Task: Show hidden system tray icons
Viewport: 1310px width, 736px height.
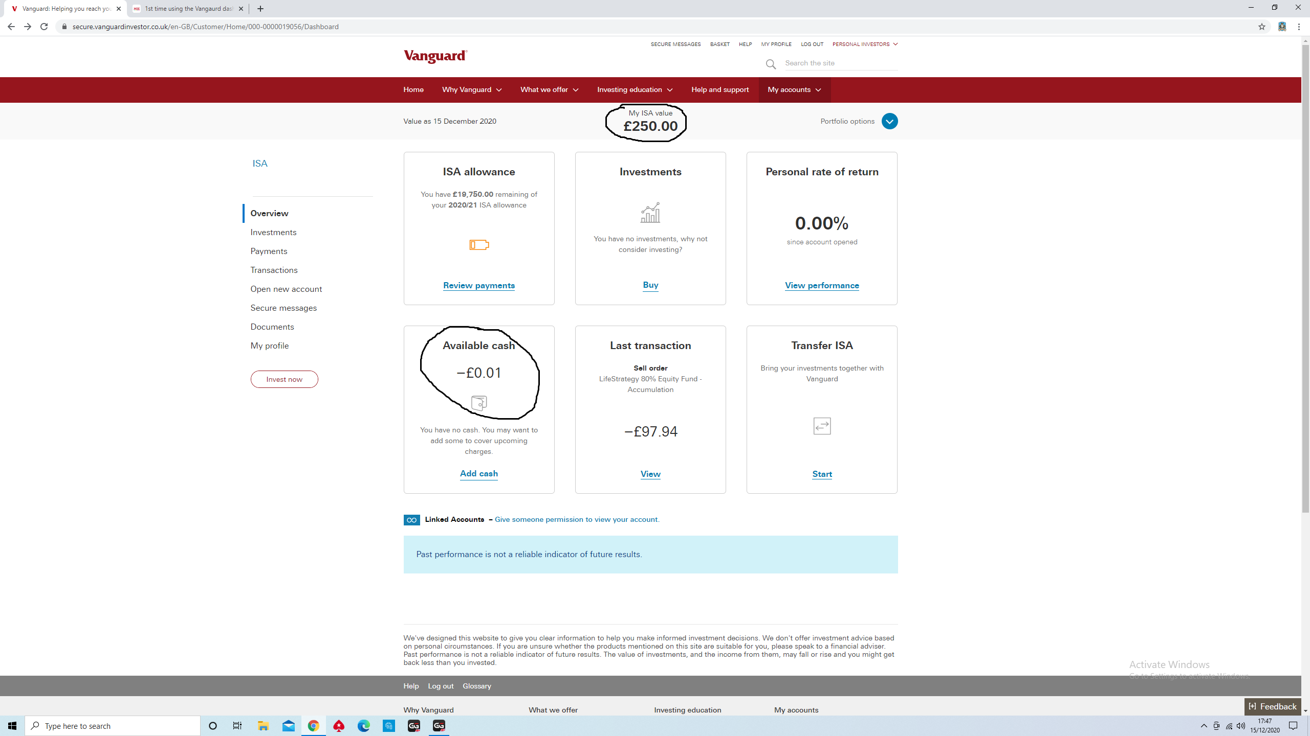Action: (1204, 726)
